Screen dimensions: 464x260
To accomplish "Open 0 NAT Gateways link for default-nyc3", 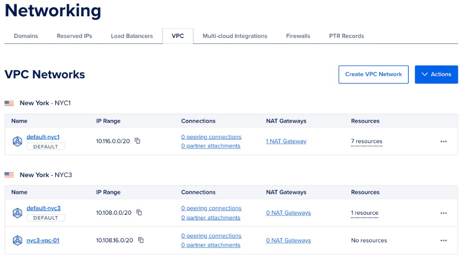I will (289, 213).
